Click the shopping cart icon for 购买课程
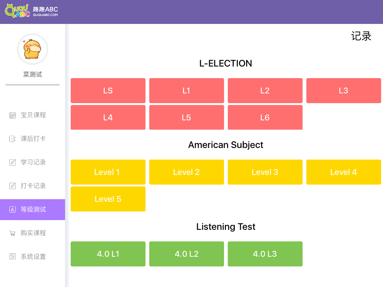The width and height of the screenshot is (383, 287). [x=12, y=233]
